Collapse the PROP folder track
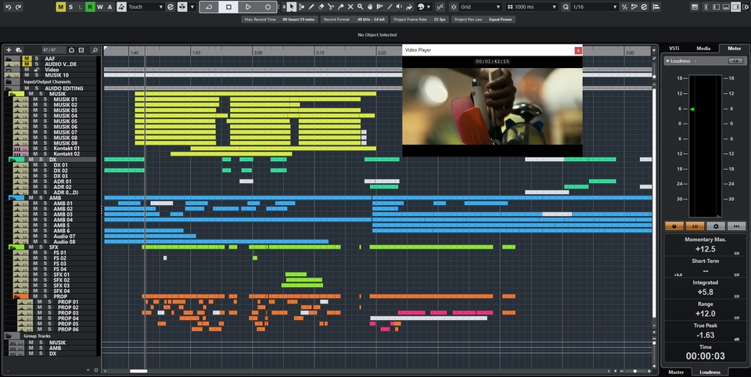 tap(20, 296)
